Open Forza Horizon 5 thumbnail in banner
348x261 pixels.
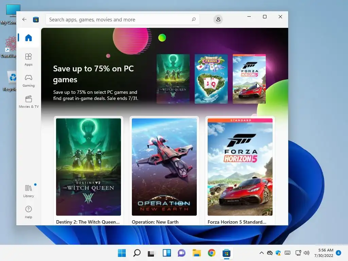click(x=249, y=79)
